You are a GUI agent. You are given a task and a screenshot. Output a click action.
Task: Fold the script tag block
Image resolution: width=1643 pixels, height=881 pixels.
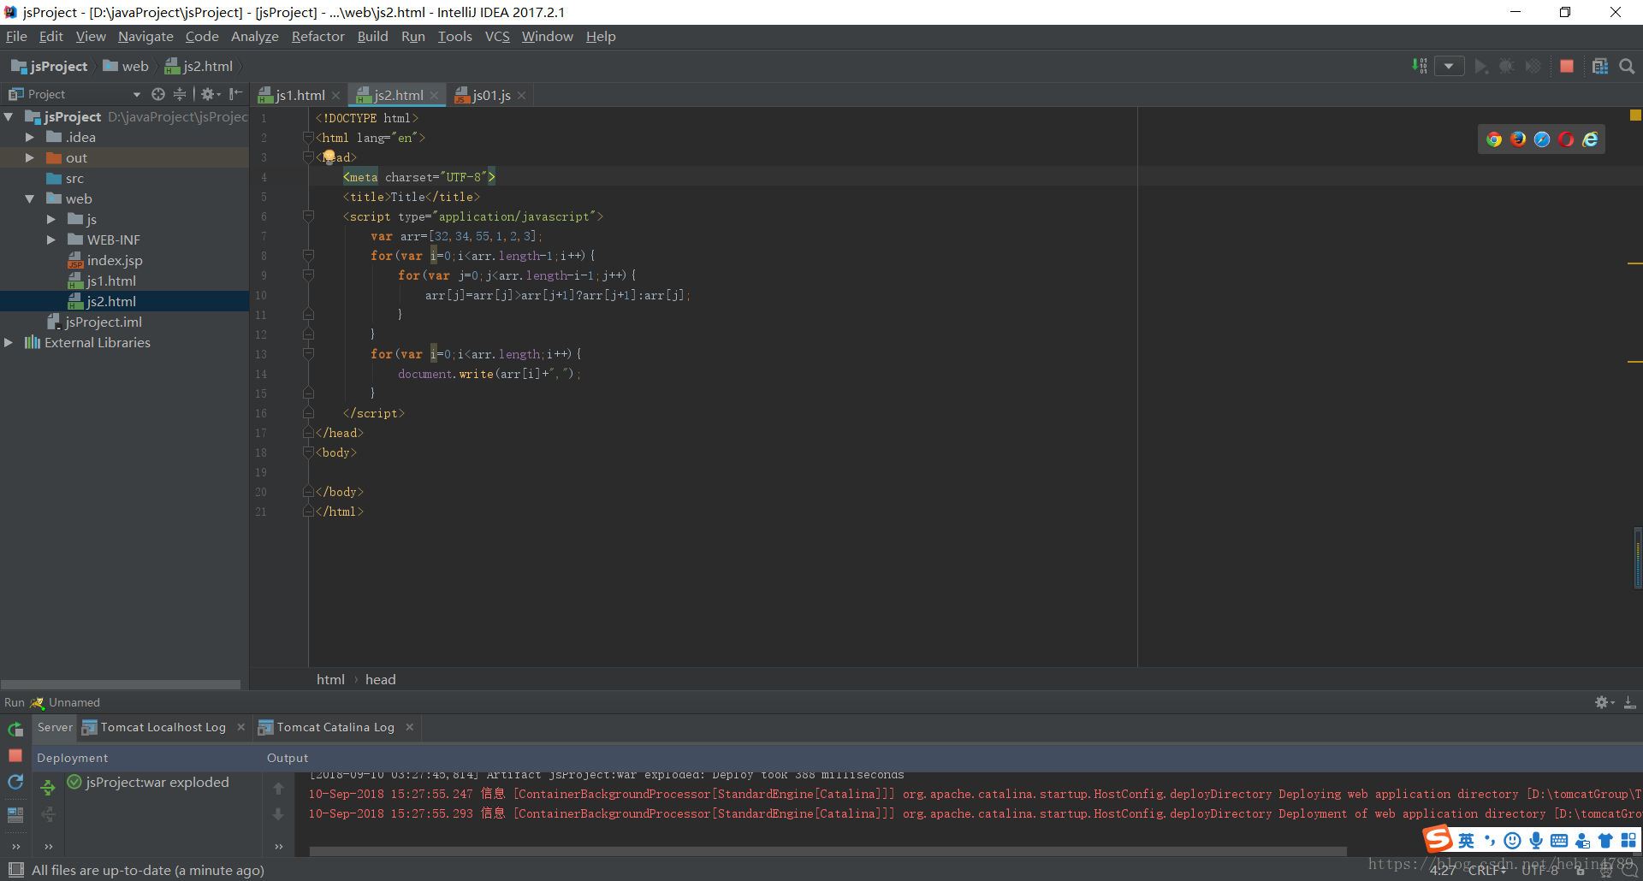[308, 216]
